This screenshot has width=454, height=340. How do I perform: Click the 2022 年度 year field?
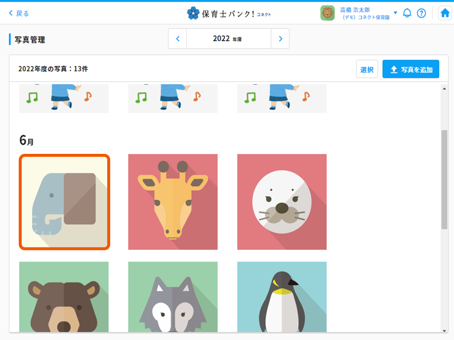228,39
